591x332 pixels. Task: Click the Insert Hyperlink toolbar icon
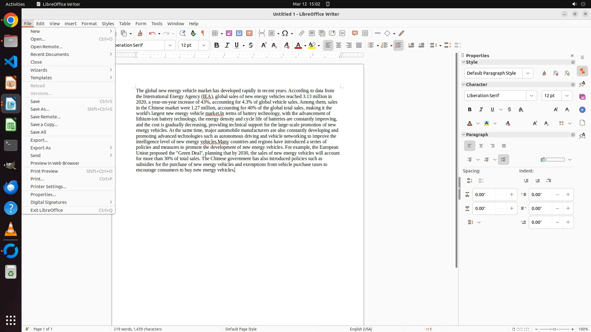(x=302, y=33)
